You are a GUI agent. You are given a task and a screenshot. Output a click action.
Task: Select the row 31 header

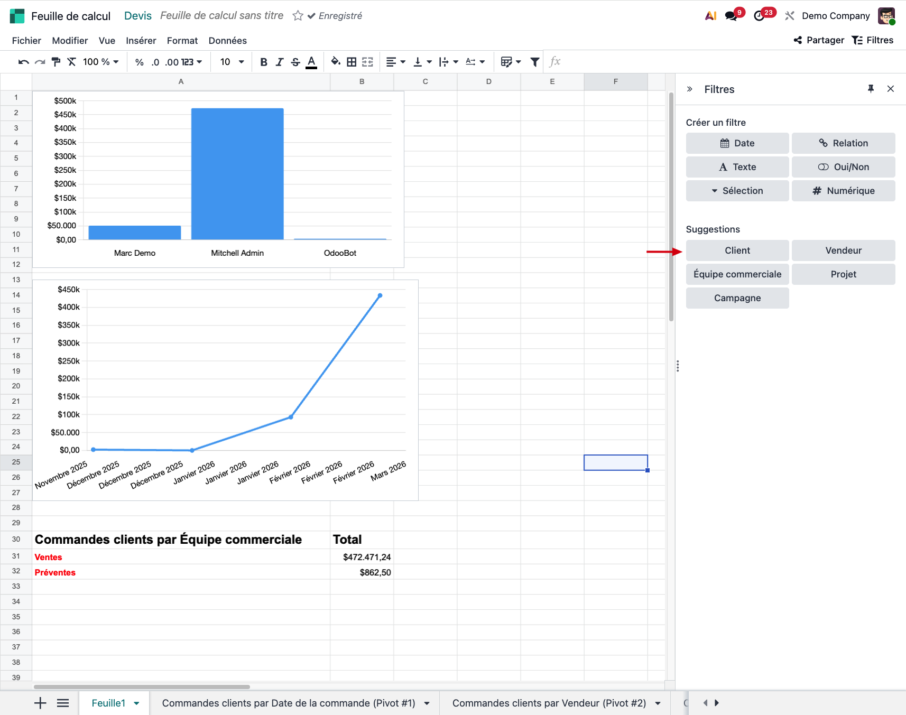16,556
